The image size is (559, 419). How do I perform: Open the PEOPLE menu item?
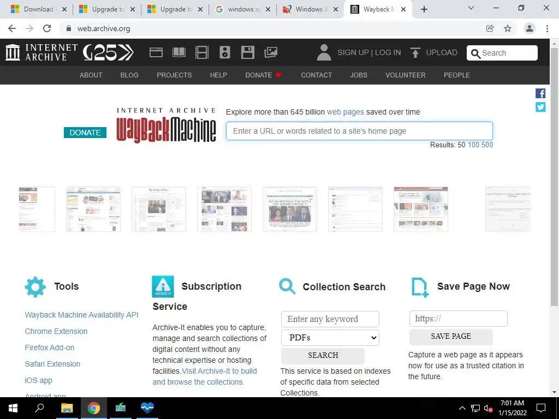tap(457, 75)
